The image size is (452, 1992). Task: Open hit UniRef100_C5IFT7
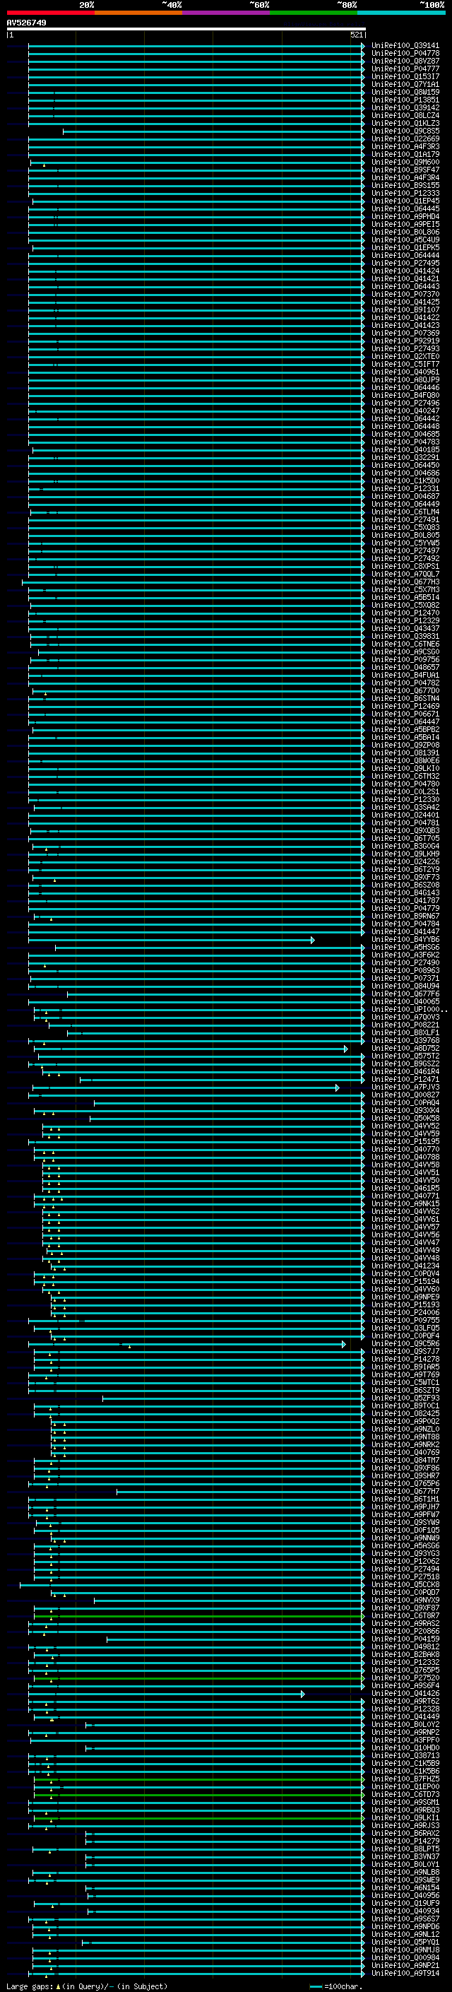coord(405,364)
